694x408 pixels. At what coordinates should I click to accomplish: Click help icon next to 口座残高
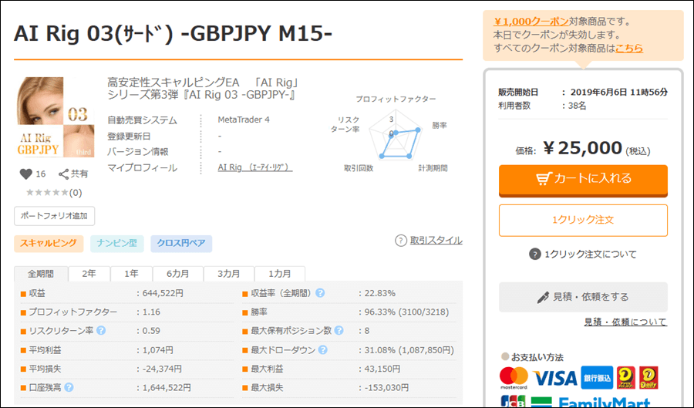69,387
